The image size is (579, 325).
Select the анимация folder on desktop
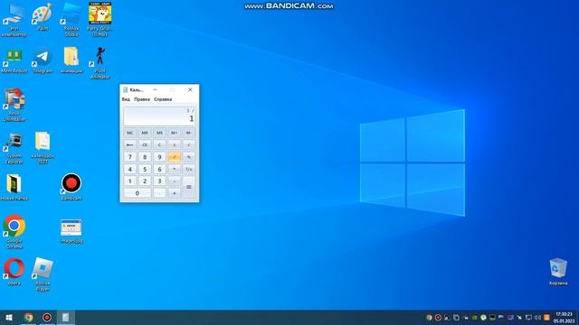[71, 60]
